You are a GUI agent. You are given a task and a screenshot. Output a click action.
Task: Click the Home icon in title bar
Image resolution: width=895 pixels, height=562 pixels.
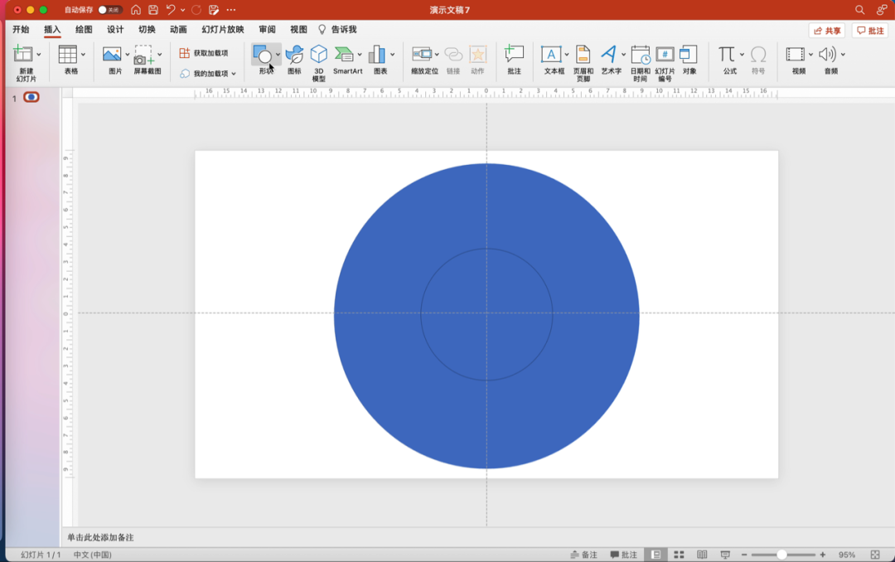136,10
